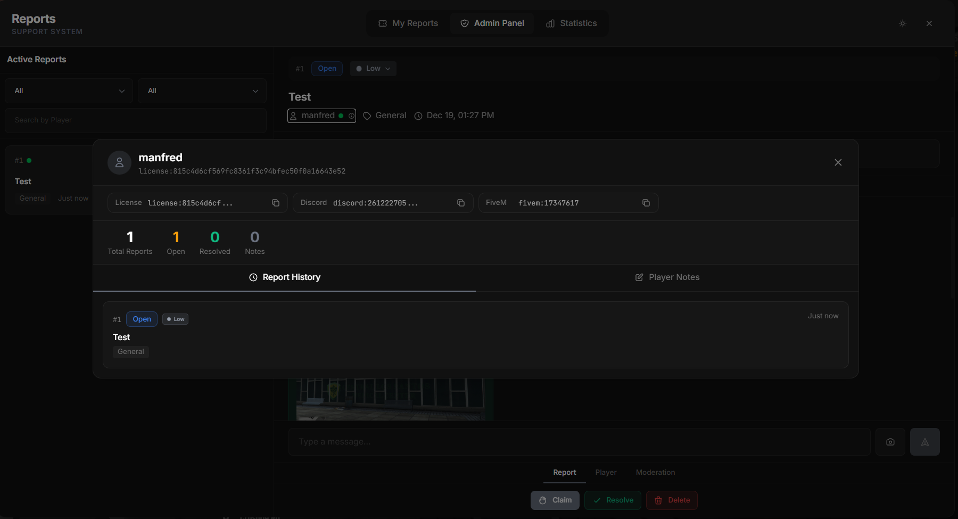This screenshot has height=519, width=958.
Task: Click the report screenshot thumbnail
Action: click(x=391, y=399)
